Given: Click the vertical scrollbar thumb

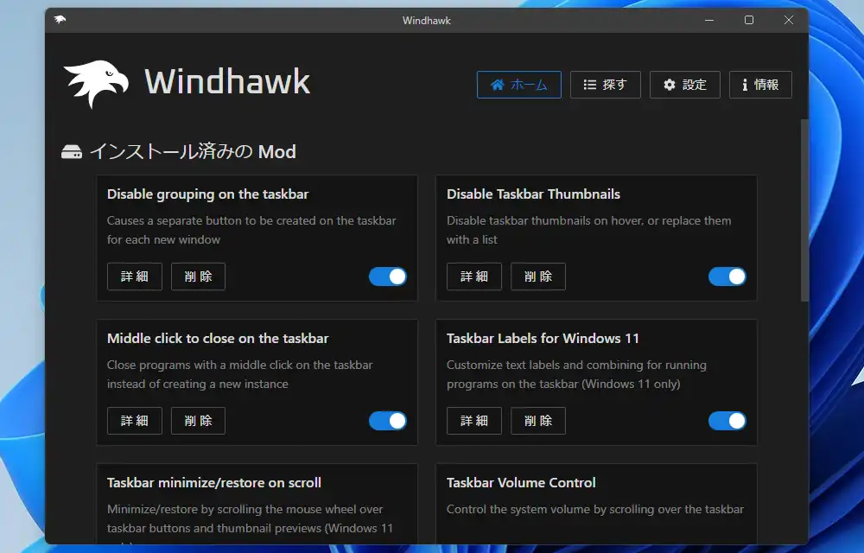Looking at the screenshot, I should tap(804, 210).
